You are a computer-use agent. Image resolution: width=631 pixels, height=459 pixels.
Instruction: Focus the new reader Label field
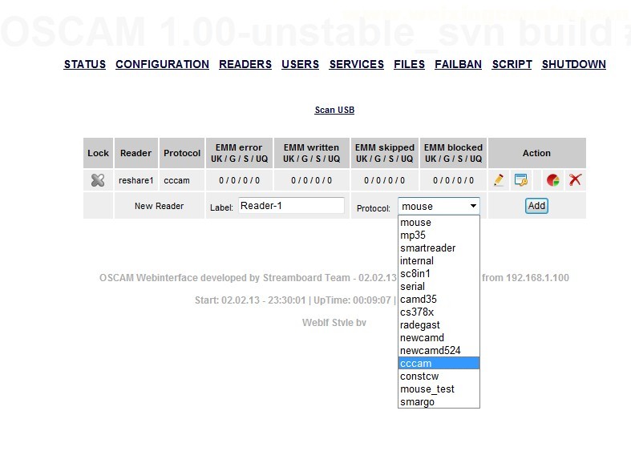291,206
